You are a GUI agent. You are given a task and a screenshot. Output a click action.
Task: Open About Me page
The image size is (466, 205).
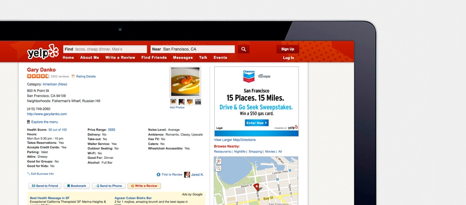pos(90,57)
